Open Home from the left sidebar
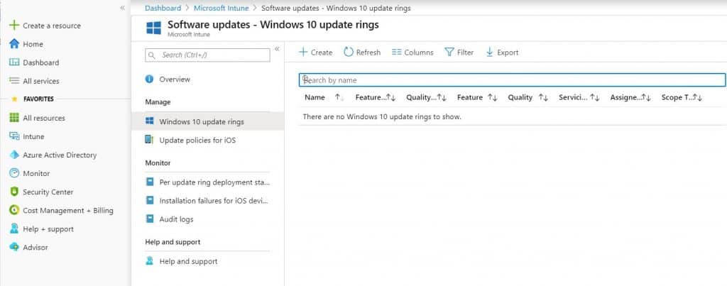 [x=33, y=44]
